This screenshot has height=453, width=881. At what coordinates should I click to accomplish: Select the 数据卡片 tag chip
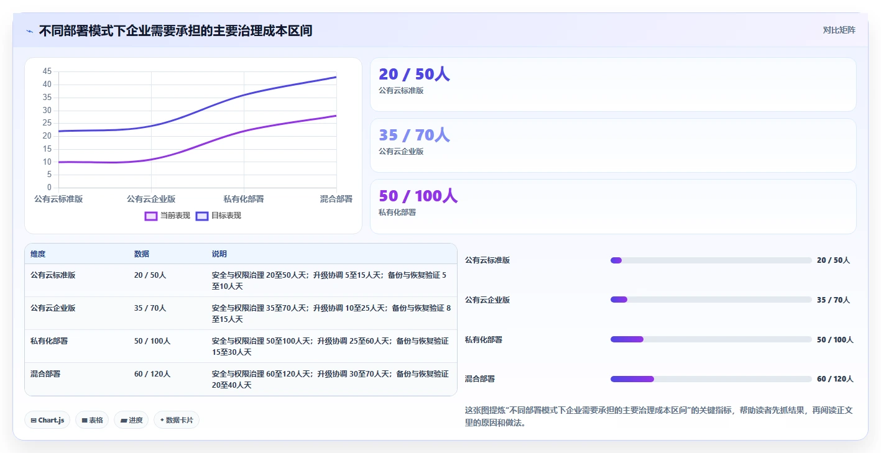(x=177, y=420)
